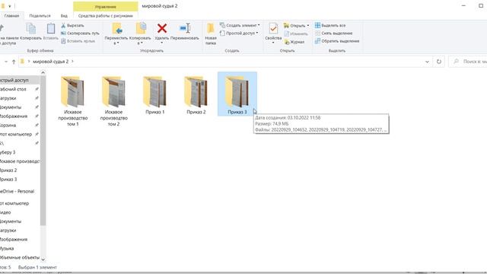Screen dimensions: 487x274
Task: Click Cut (Вырезать) scissors icon
Action: click(63, 25)
